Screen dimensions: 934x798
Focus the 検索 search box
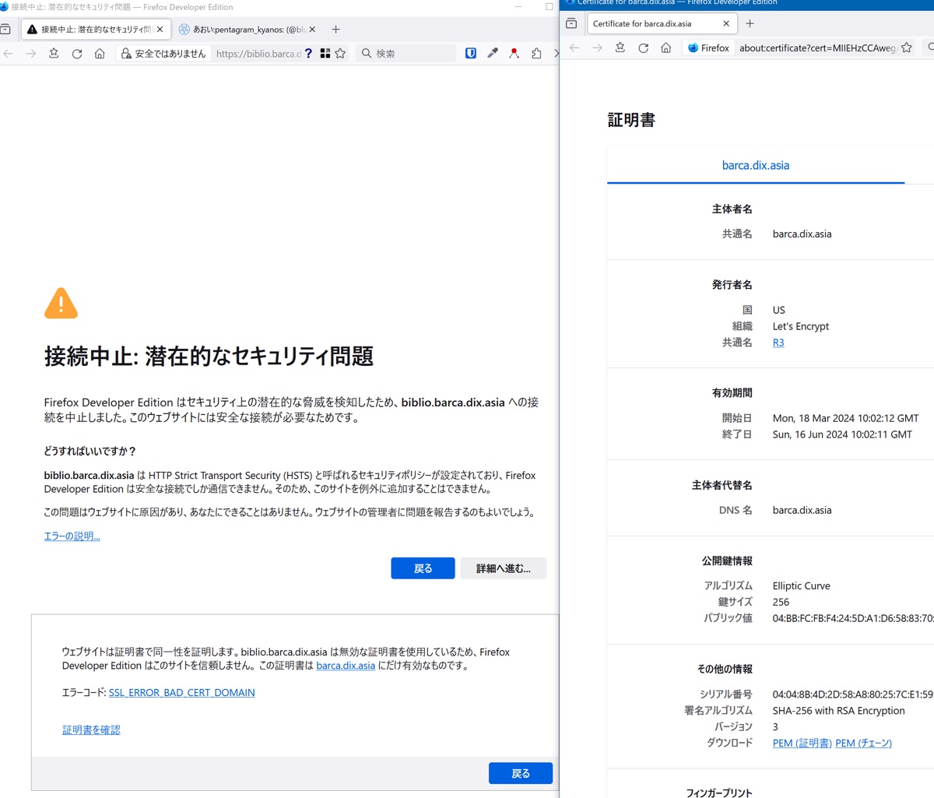click(x=406, y=54)
